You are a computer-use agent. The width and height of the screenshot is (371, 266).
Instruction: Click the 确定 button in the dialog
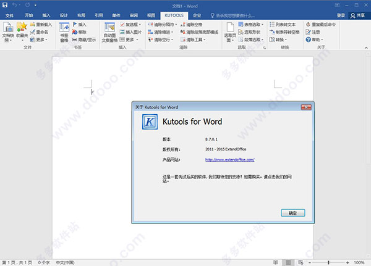point(293,213)
